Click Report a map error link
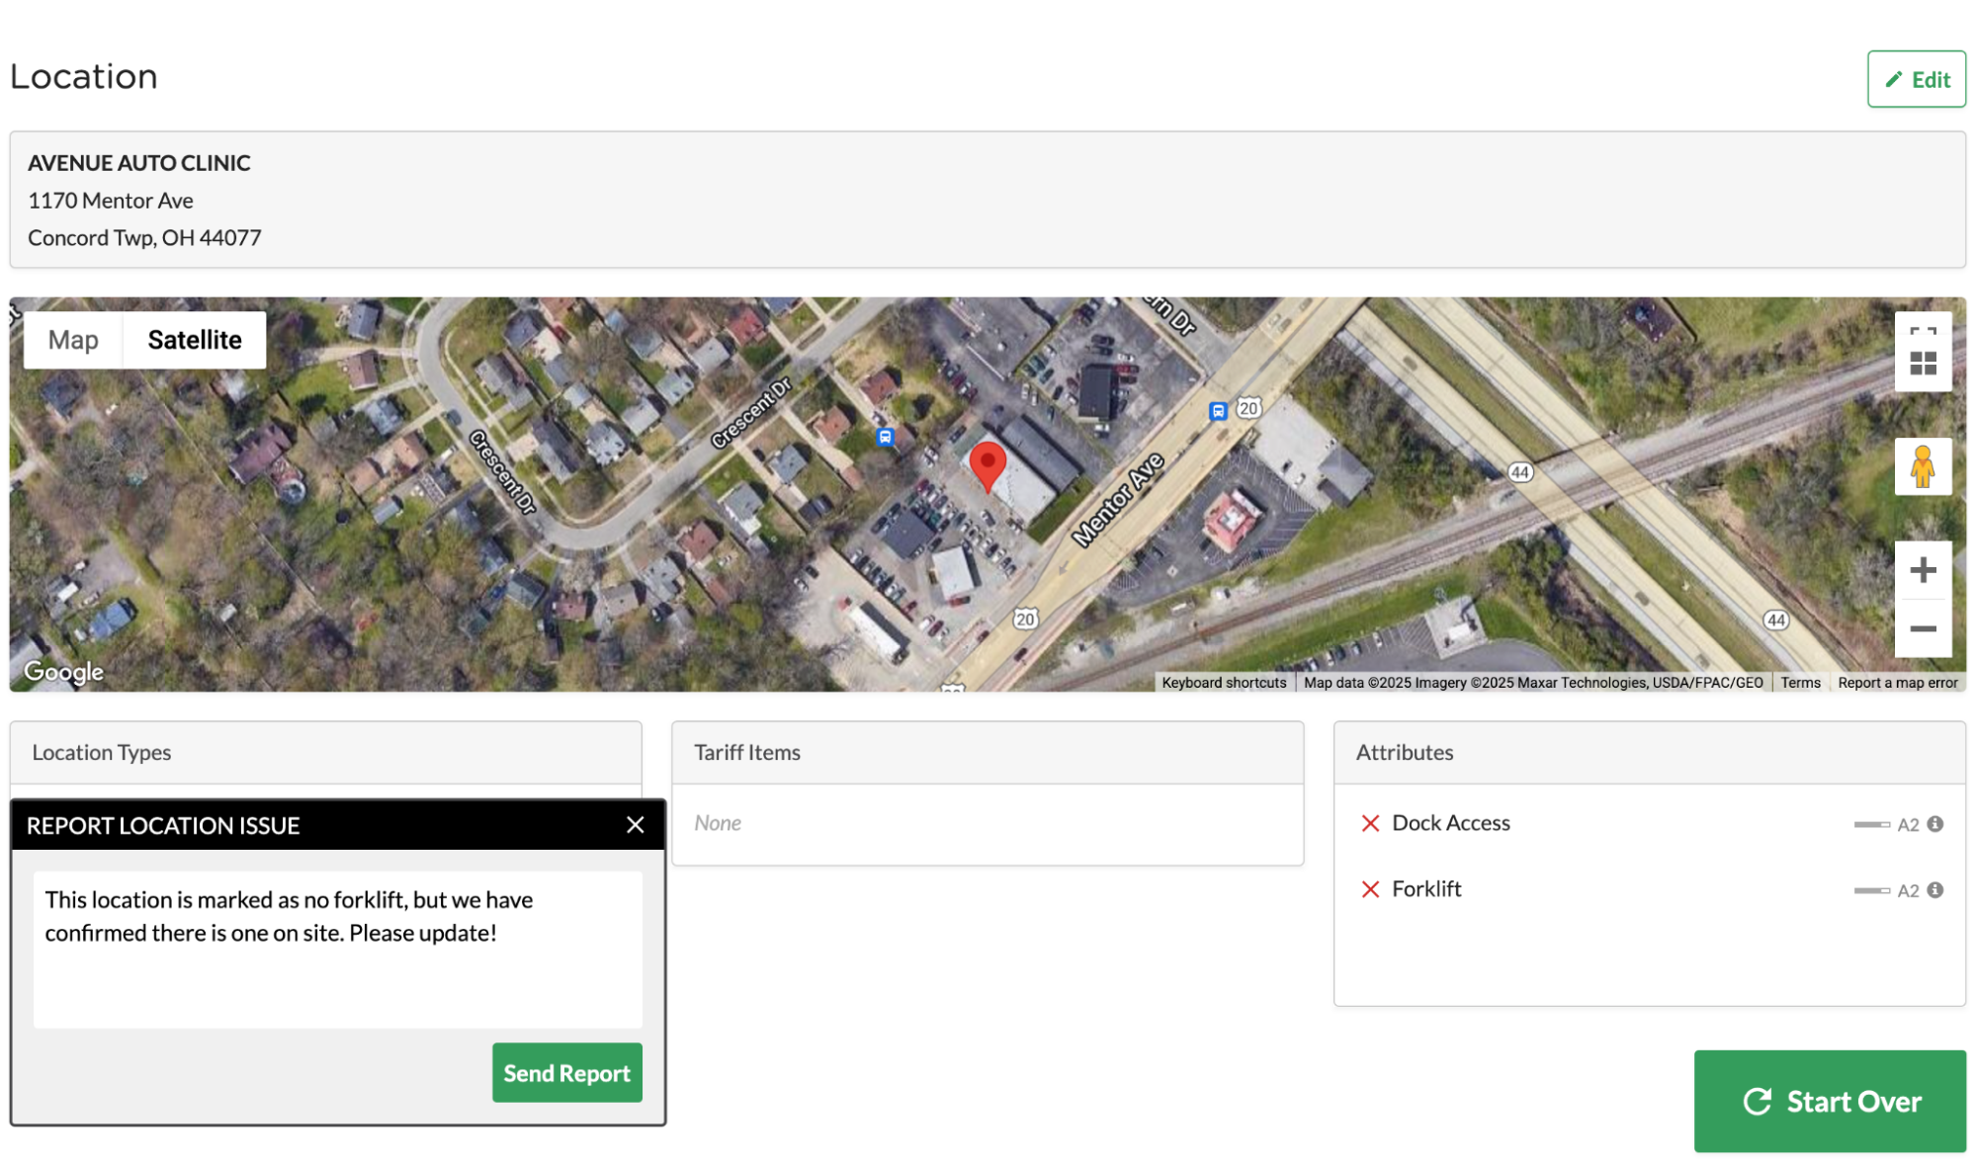The image size is (1976, 1165). [x=1897, y=683]
